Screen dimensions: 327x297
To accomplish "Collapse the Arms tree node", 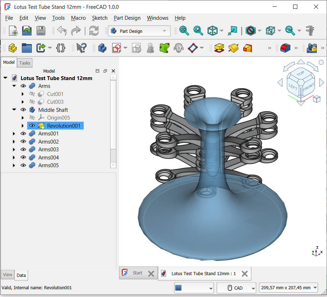I will click(14, 86).
